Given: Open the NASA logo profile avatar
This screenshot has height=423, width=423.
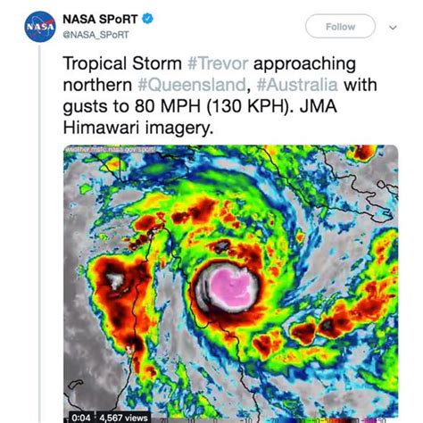Looking at the screenshot, I should click(40, 27).
